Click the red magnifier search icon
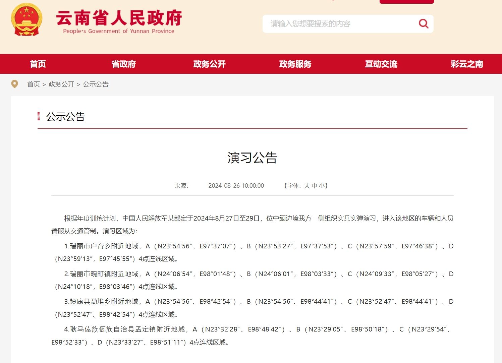 423,24
